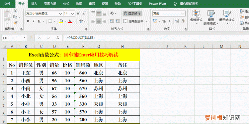This screenshot has width=249, height=124.
Task: Apply the fill color paint bucket
Action: (x=61, y=21)
